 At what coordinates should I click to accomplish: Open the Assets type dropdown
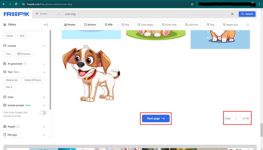48,14
